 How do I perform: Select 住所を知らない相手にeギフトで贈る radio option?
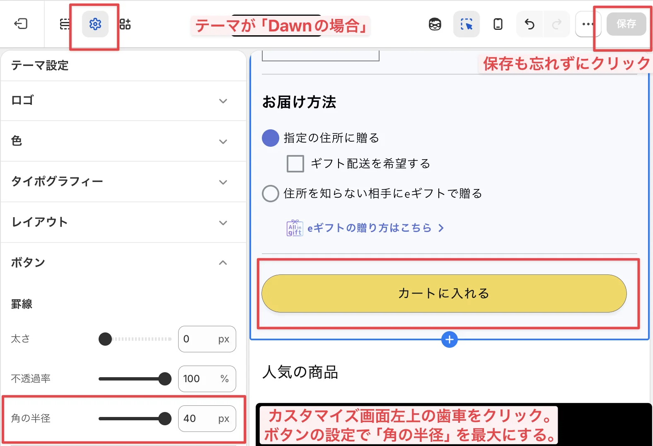(x=271, y=194)
